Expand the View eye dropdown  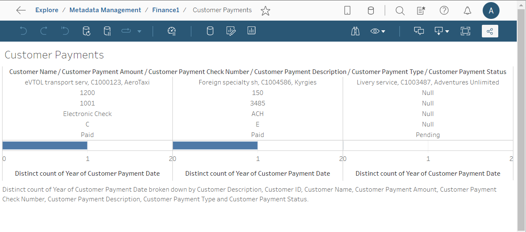click(x=378, y=31)
